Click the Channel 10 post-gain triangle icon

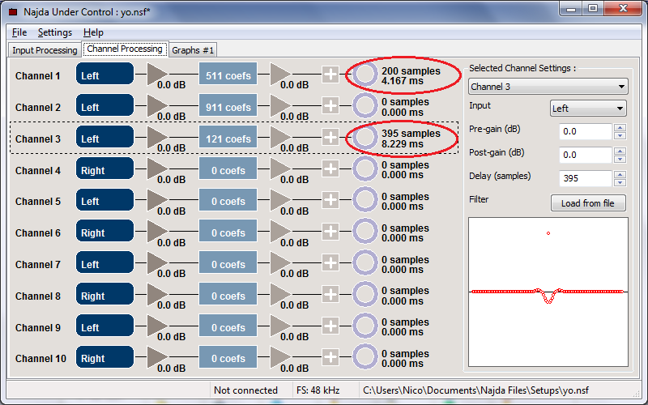coord(280,357)
